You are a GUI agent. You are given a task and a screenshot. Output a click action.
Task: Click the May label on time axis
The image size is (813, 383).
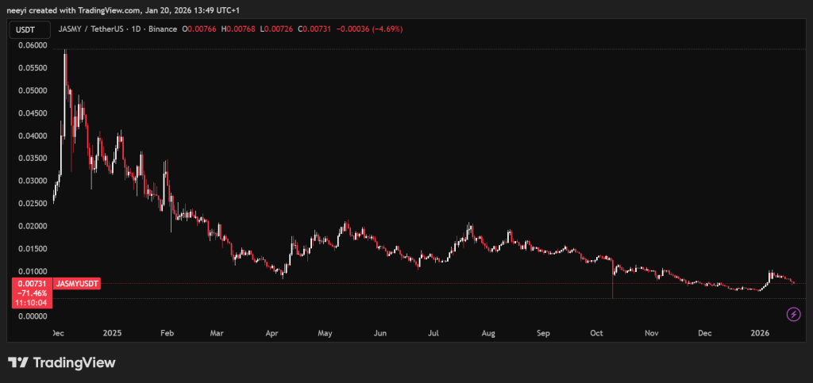pos(325,334)
